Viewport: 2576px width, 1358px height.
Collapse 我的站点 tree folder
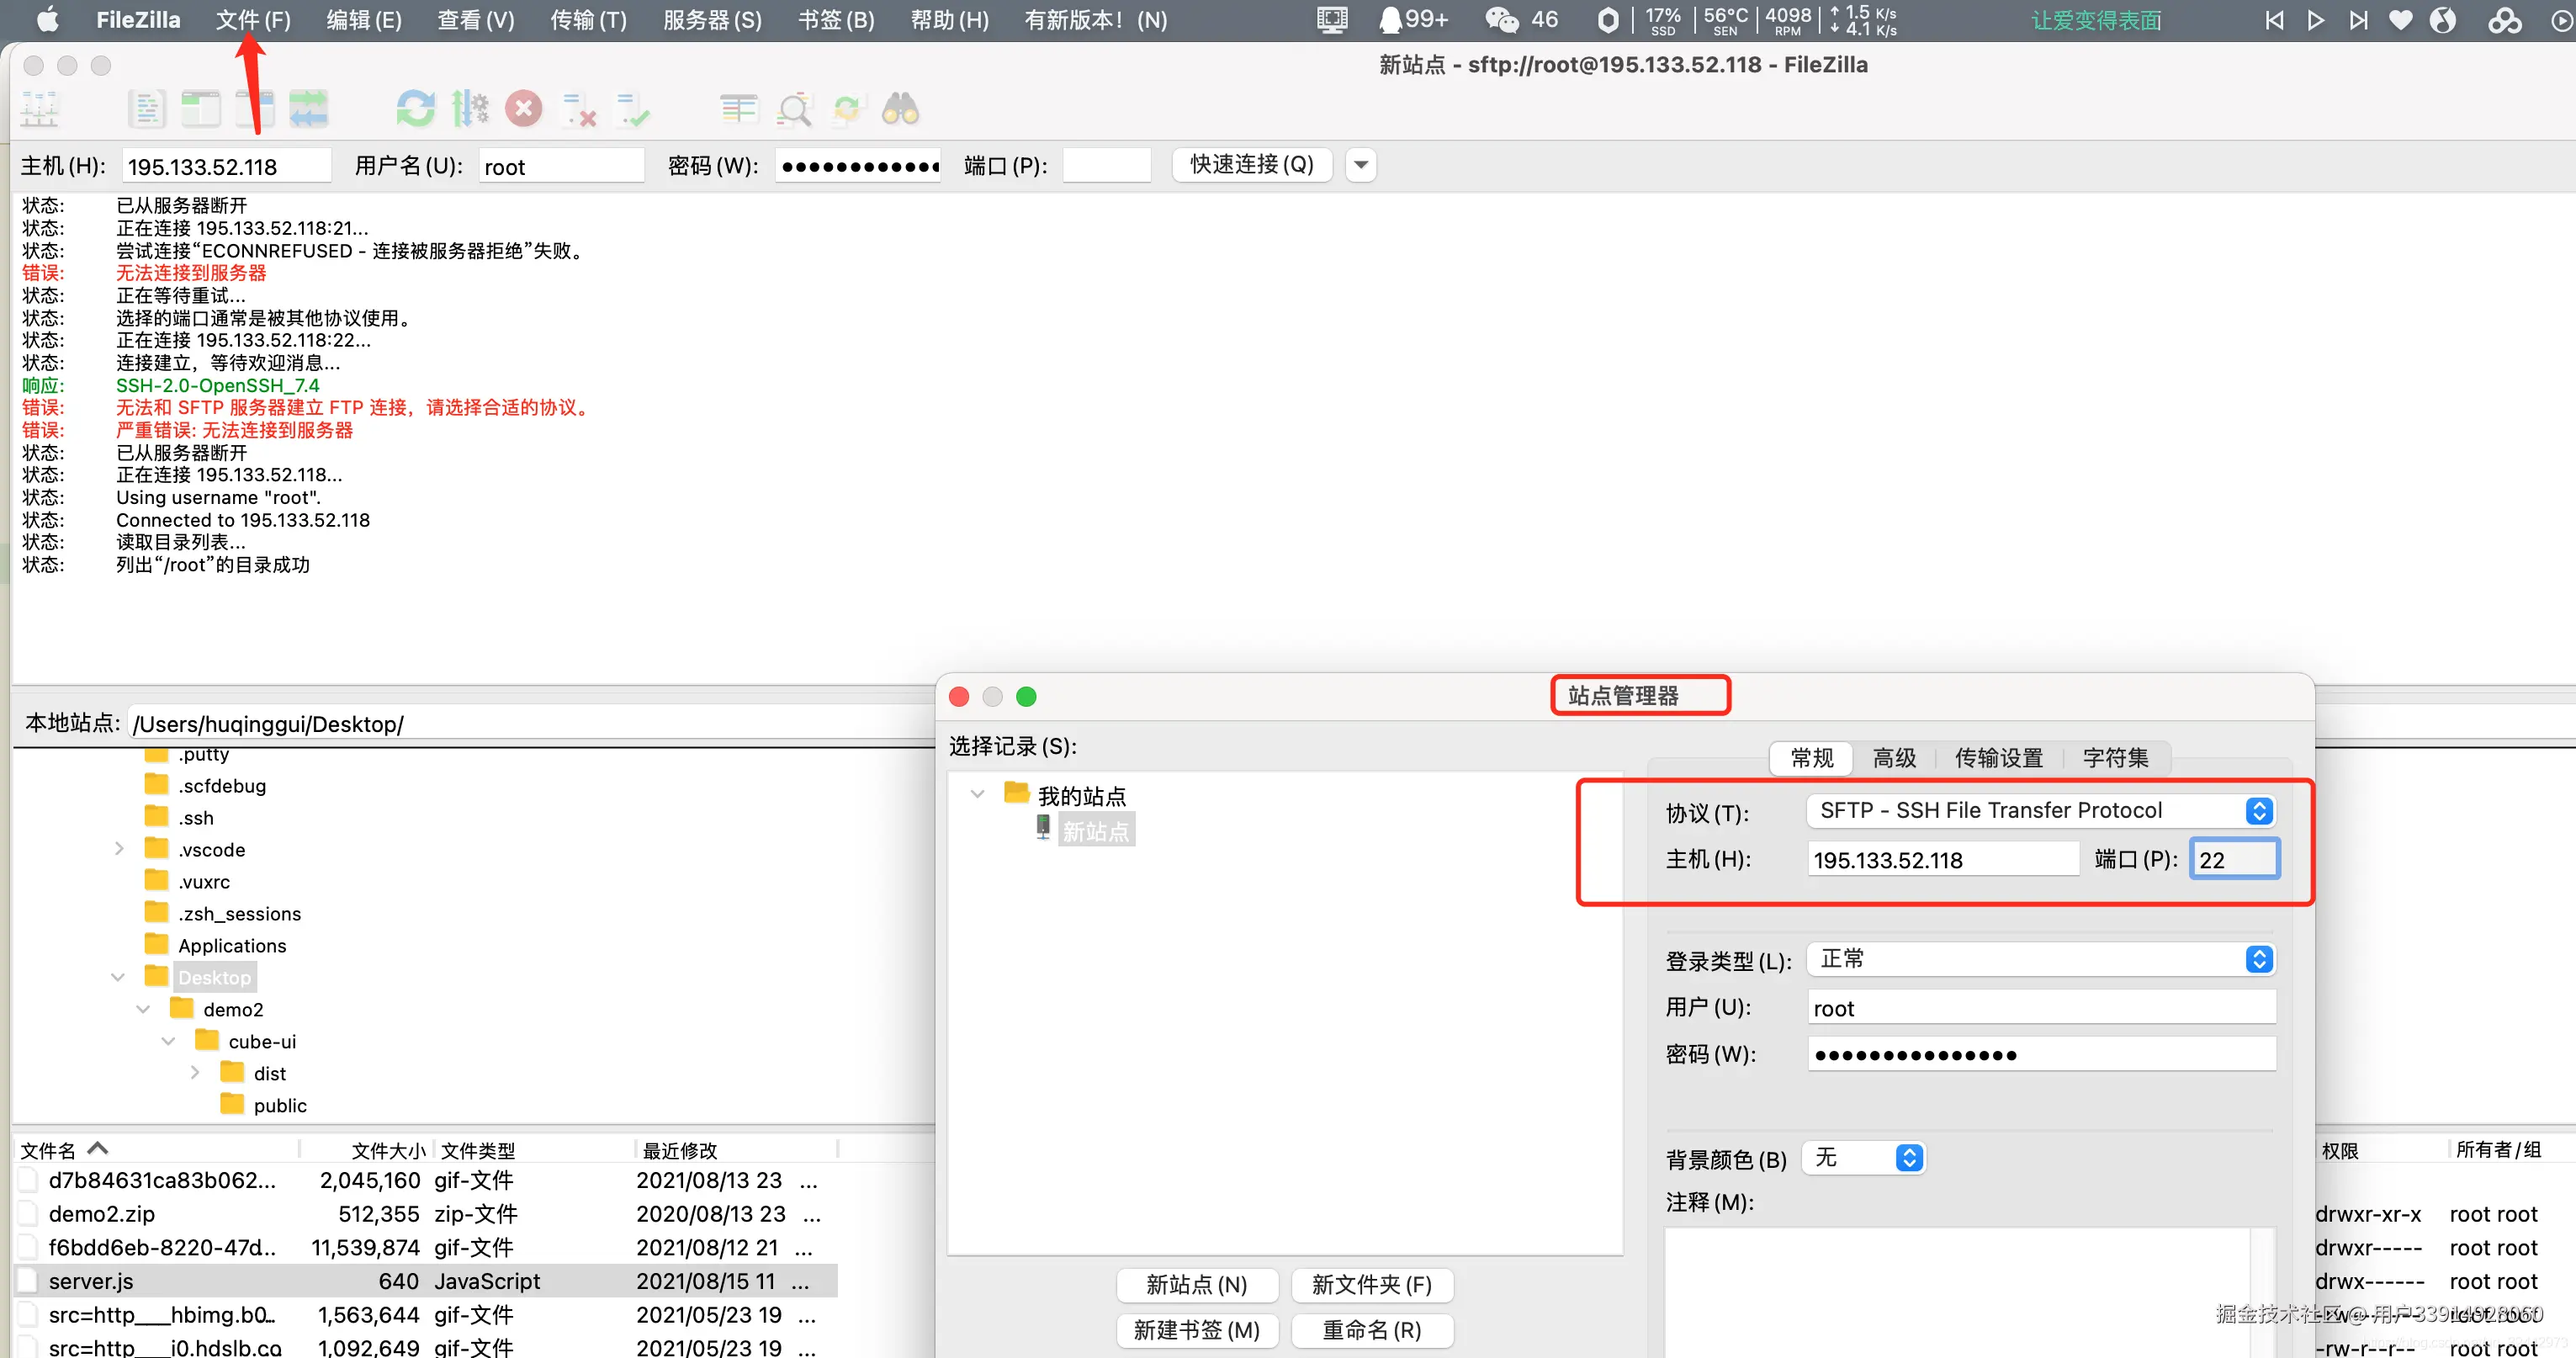[x=977, y=795]
